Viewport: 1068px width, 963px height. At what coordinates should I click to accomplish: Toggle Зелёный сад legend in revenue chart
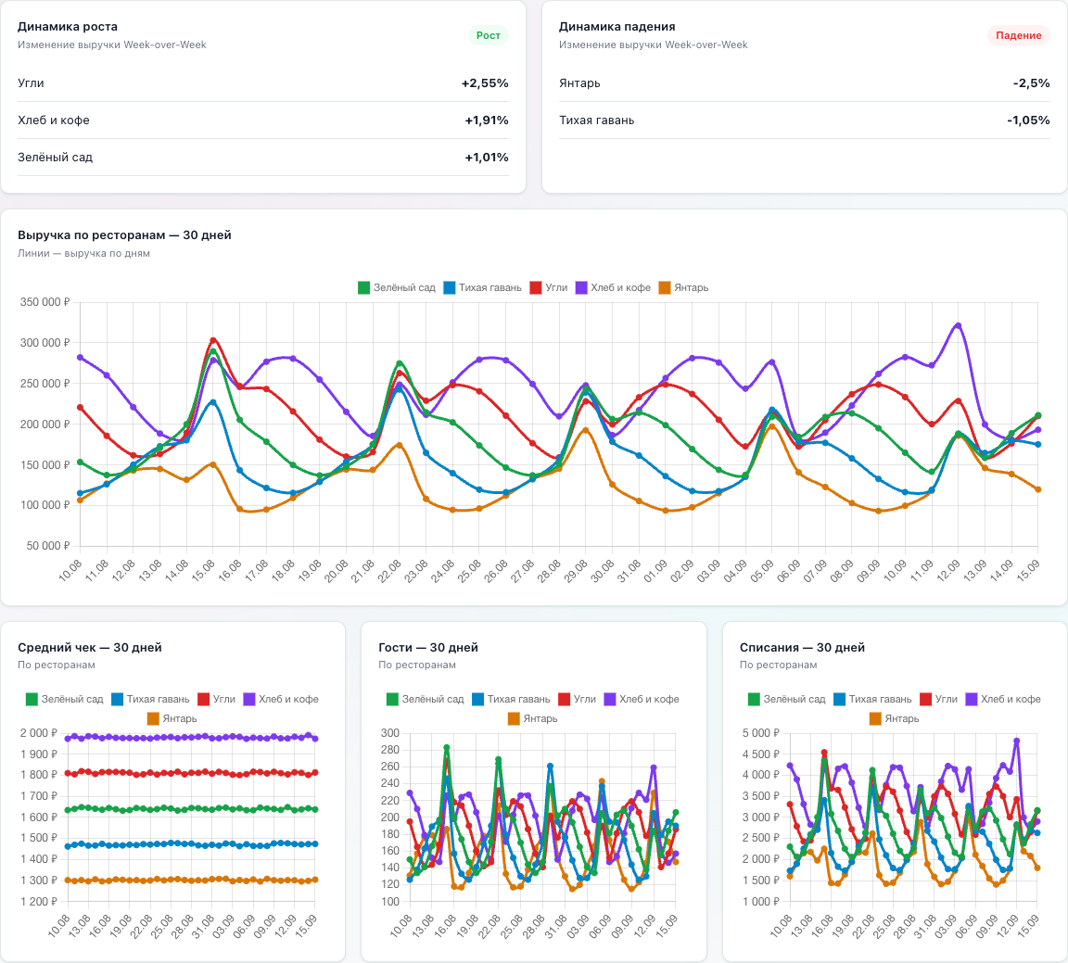397,287
